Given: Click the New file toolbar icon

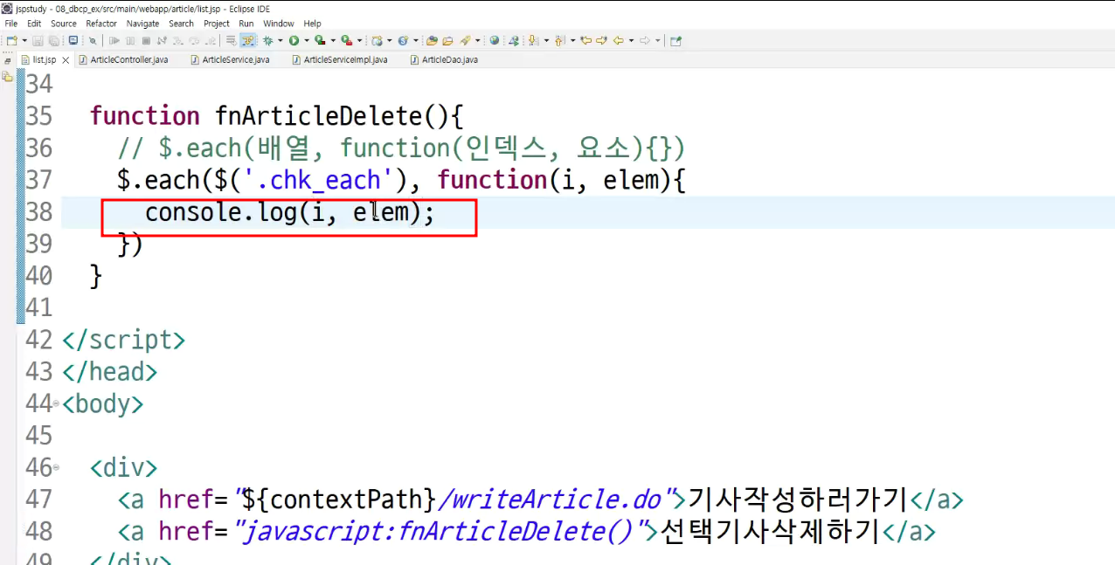Looking at the screenshot, I should point(11,40).
